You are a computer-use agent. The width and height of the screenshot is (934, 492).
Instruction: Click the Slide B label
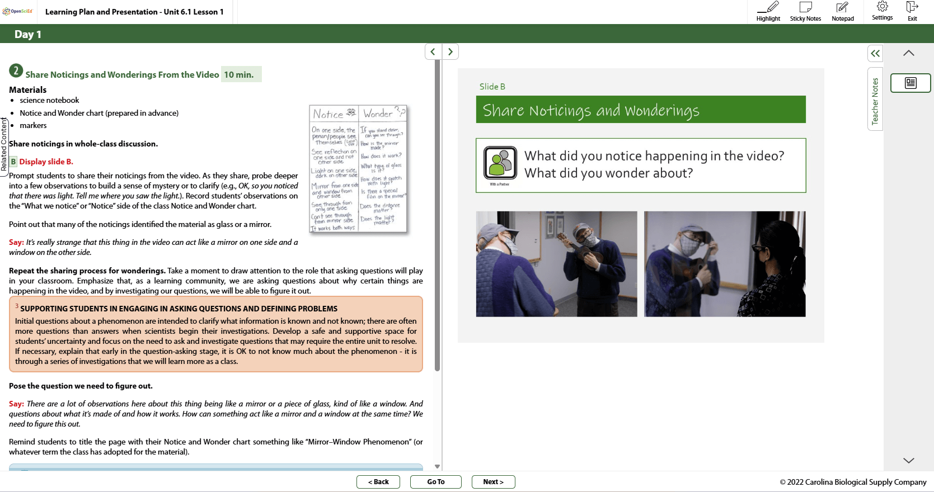[492, 87]
